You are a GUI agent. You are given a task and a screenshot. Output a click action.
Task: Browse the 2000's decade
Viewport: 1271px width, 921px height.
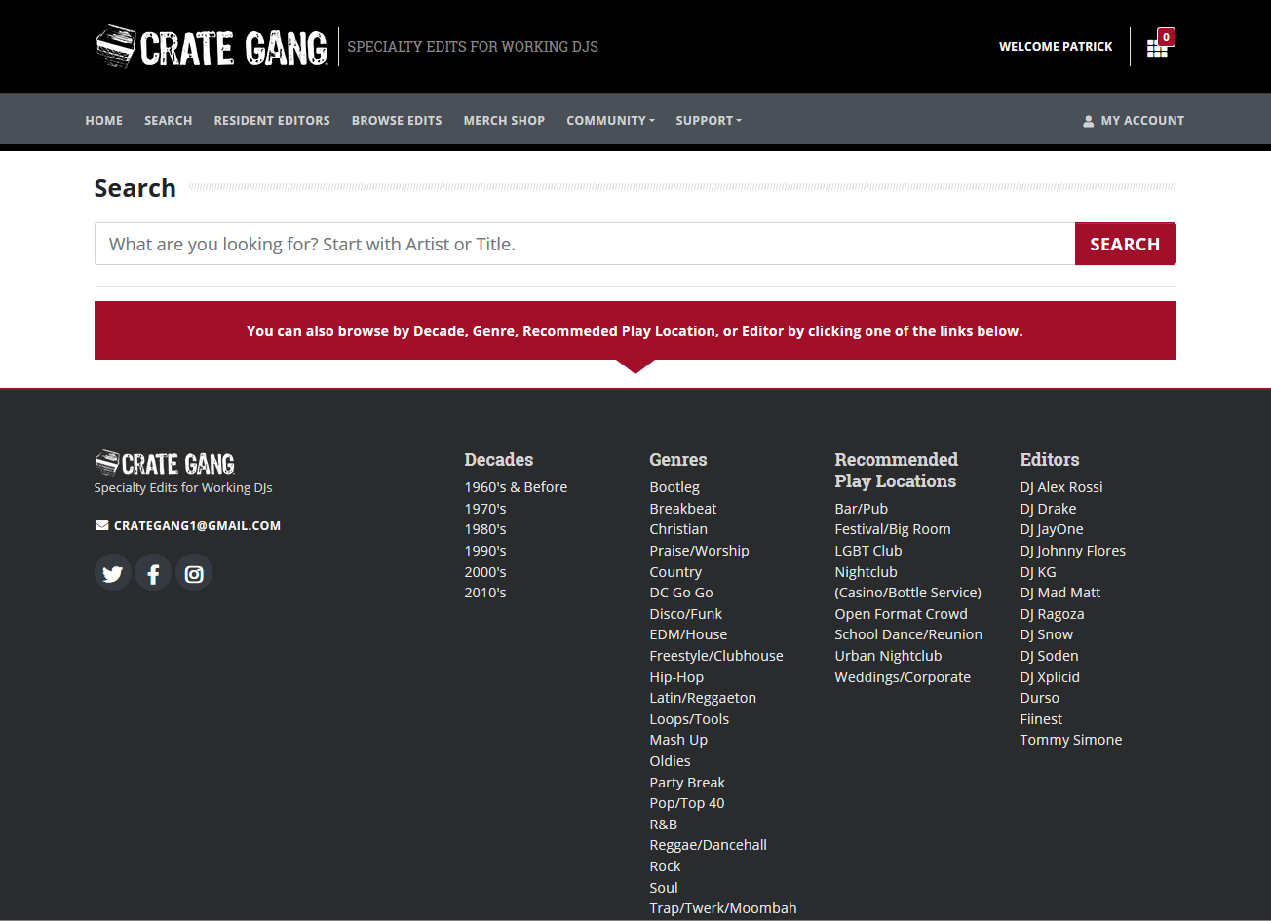485,572
